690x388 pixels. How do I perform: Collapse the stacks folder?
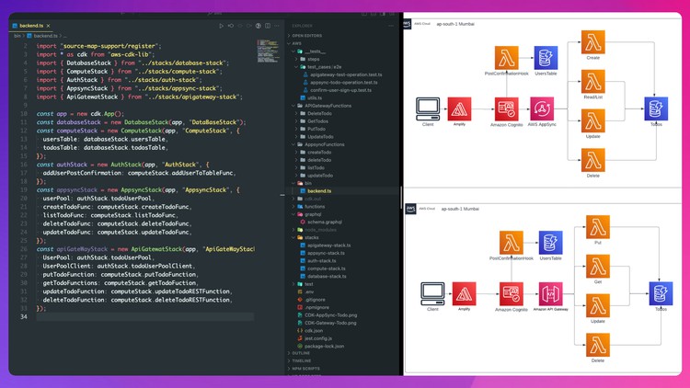[x=312, y=237]
